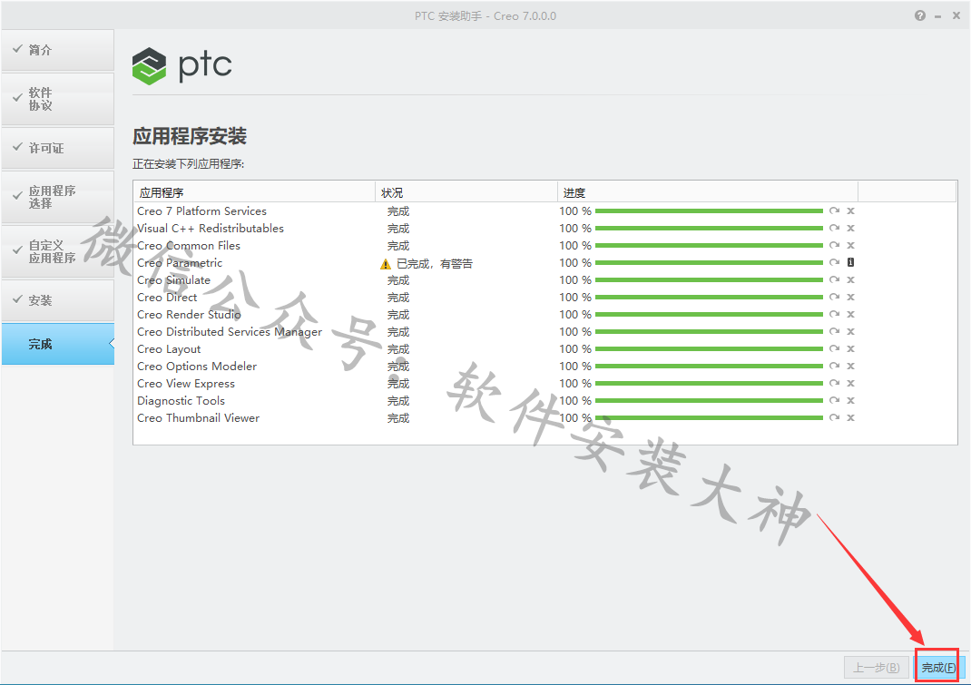Click the Creo Simulate progress bar
971x685 pixels.
[709, 280]
